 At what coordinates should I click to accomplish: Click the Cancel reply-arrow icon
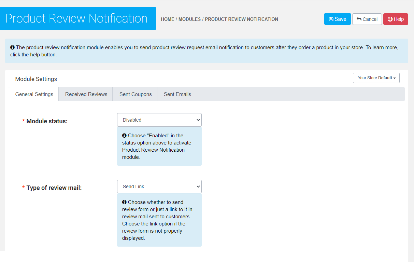point(359,19)
